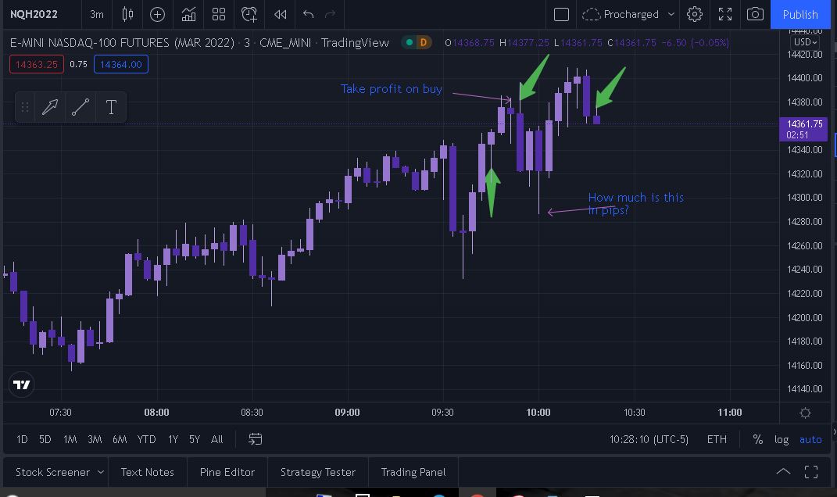
Task: Publish the chart idea
Action: pos(800,14)
